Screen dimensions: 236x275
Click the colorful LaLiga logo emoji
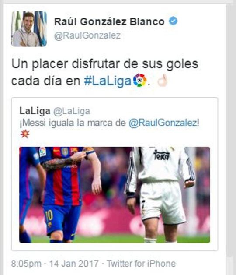[x=140, y=80]
